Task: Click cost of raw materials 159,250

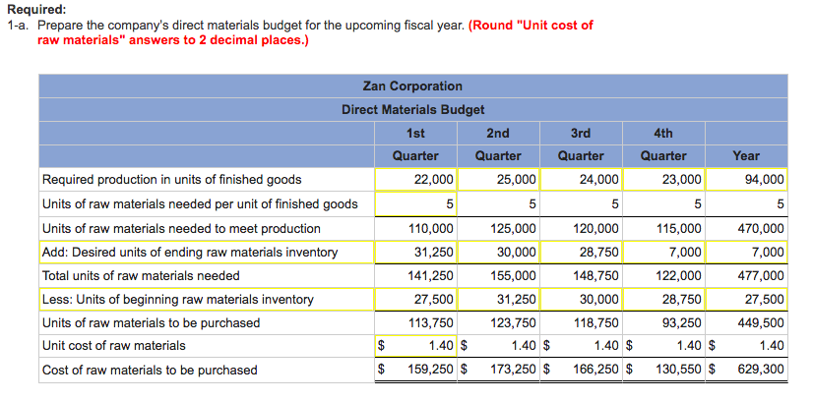Action: tap(431, 370)
